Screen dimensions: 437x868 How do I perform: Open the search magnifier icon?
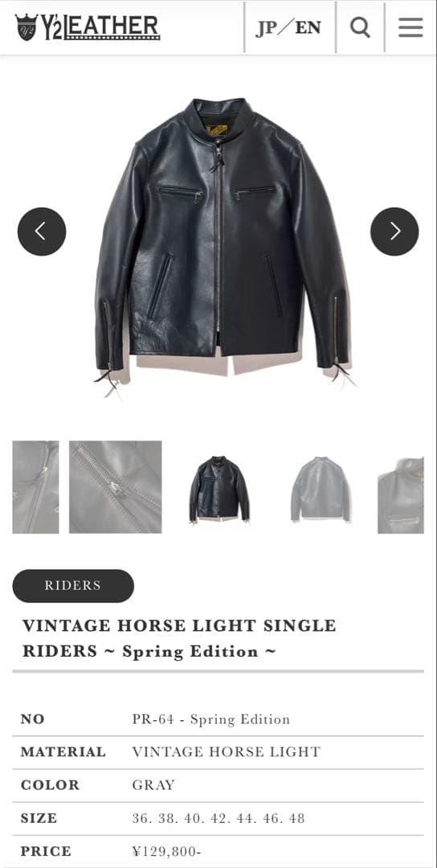pos(360,27)
